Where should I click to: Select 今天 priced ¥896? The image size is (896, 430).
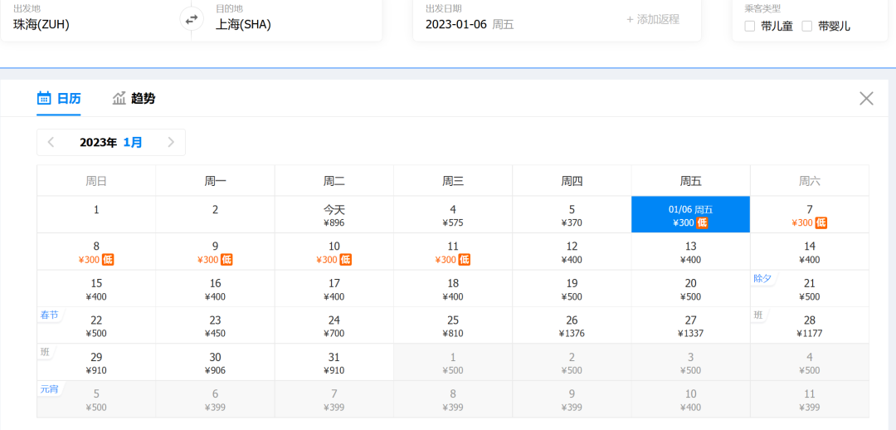pyautogui.click(x=334, y=214)
